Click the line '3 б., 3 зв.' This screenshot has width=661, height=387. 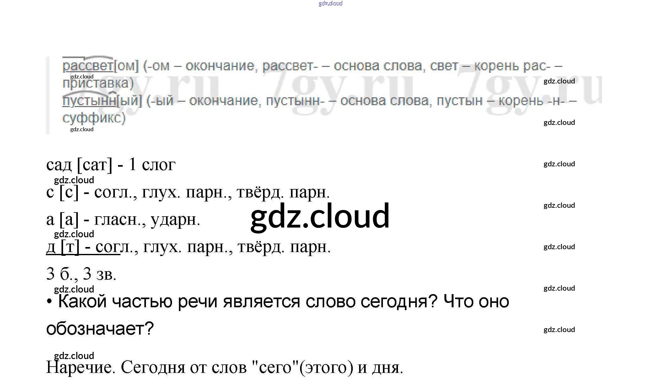click(81, 274)
